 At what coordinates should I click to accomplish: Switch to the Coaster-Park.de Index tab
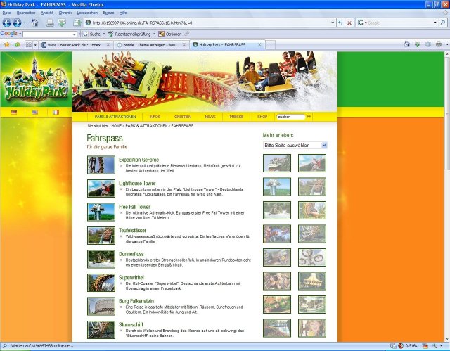click(x=76, y=45)
